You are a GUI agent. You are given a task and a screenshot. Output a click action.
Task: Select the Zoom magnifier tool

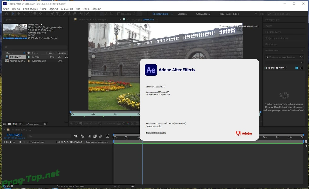coord(23,14)
